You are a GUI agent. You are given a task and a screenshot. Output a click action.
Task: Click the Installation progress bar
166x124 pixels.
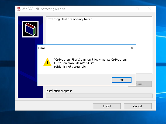pos(99,96)
